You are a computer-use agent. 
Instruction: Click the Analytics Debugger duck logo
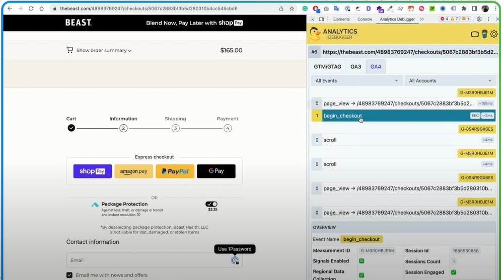click(315, 34)
